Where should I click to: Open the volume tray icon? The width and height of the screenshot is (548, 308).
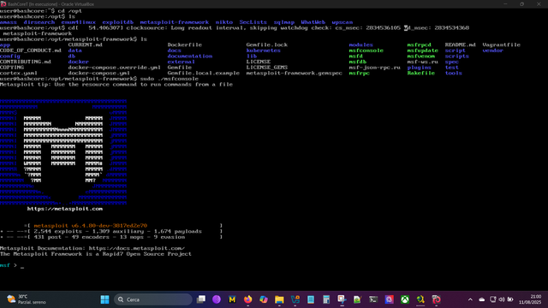pyautogui.click(x=502, y=299)
